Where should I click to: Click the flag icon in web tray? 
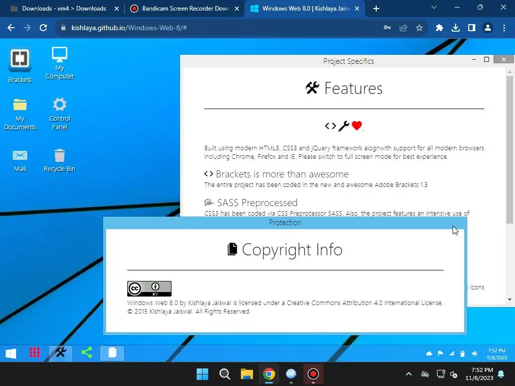441,353
